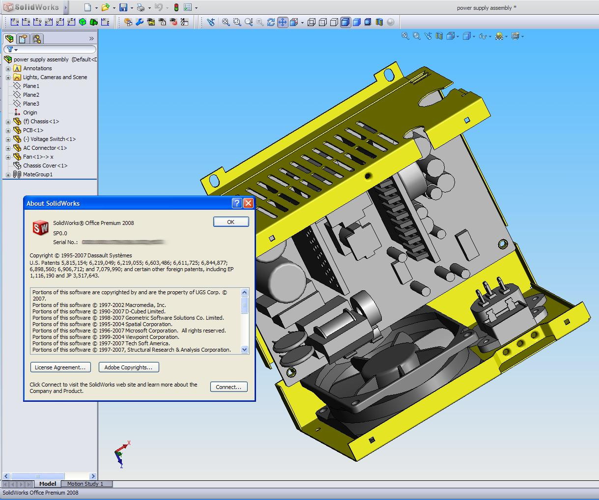Click the single green cube toolbar icon

pyautogui.click(x=83, y=22)
